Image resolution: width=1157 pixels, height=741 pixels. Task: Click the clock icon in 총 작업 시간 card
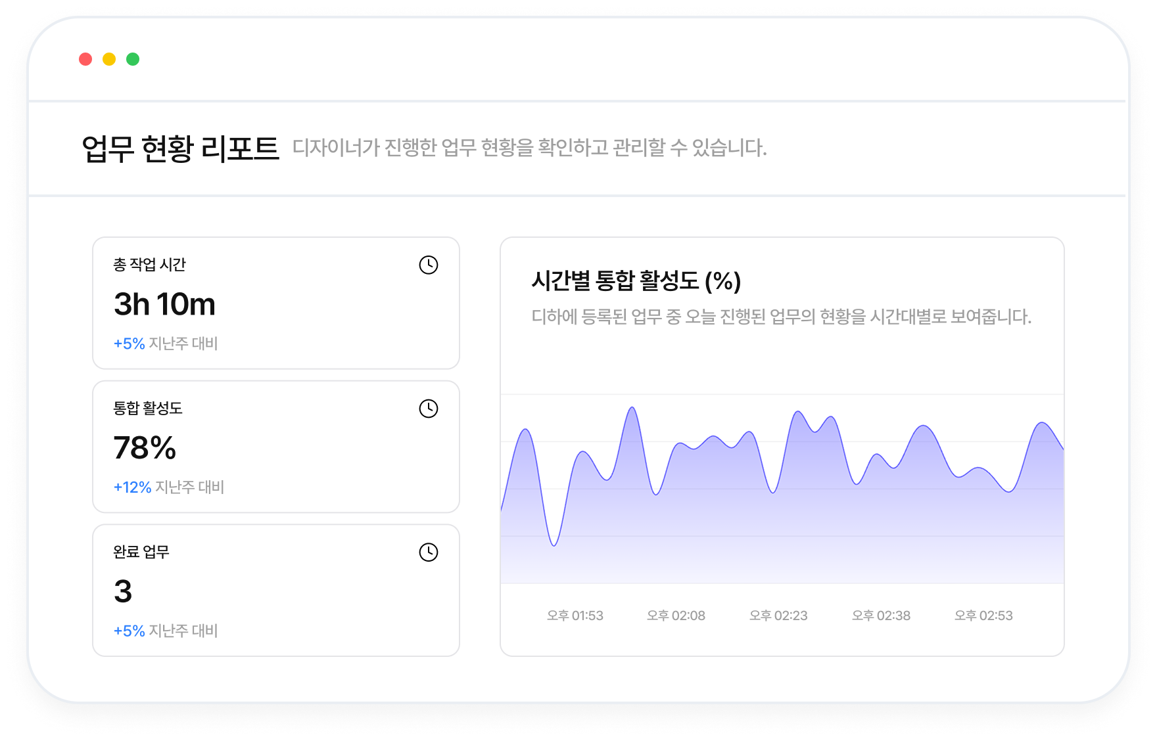[429, 265]
